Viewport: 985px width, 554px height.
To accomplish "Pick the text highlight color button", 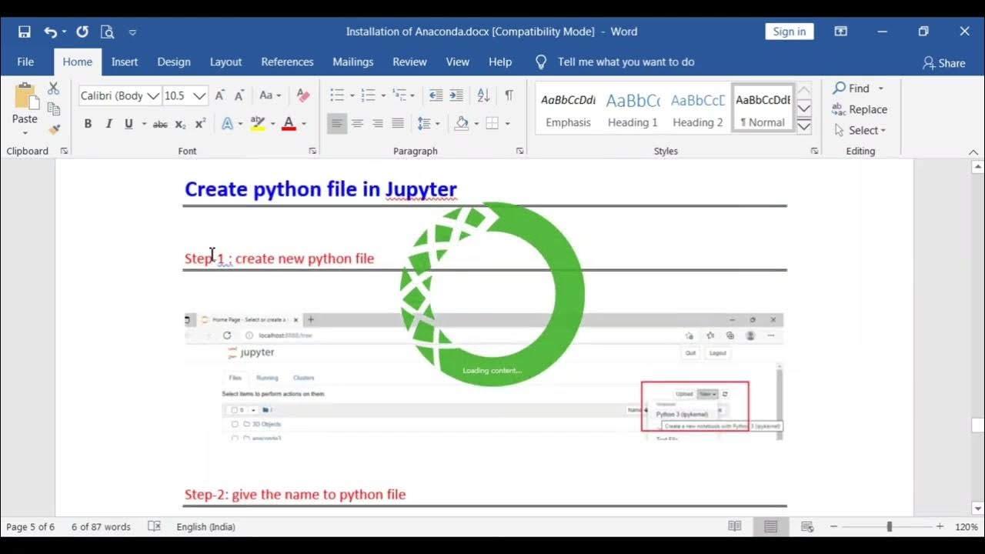I will [257, 123].
